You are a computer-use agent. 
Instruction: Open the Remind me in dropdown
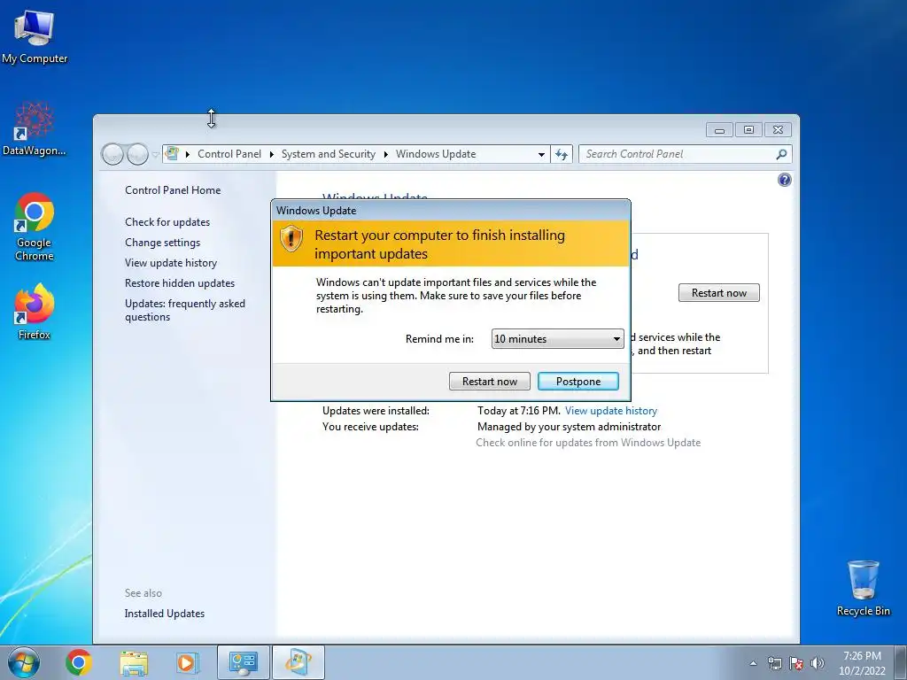558,339
